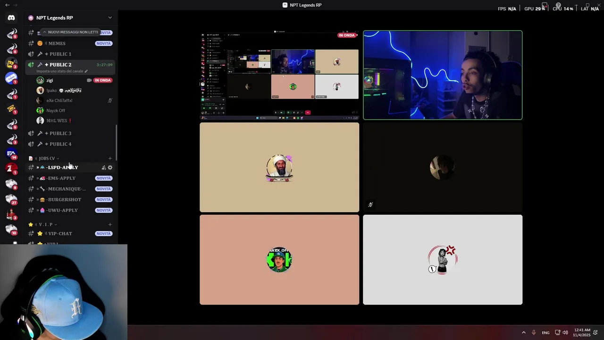Focus the tan tile with turban avatar

click(x=279, y=167)
